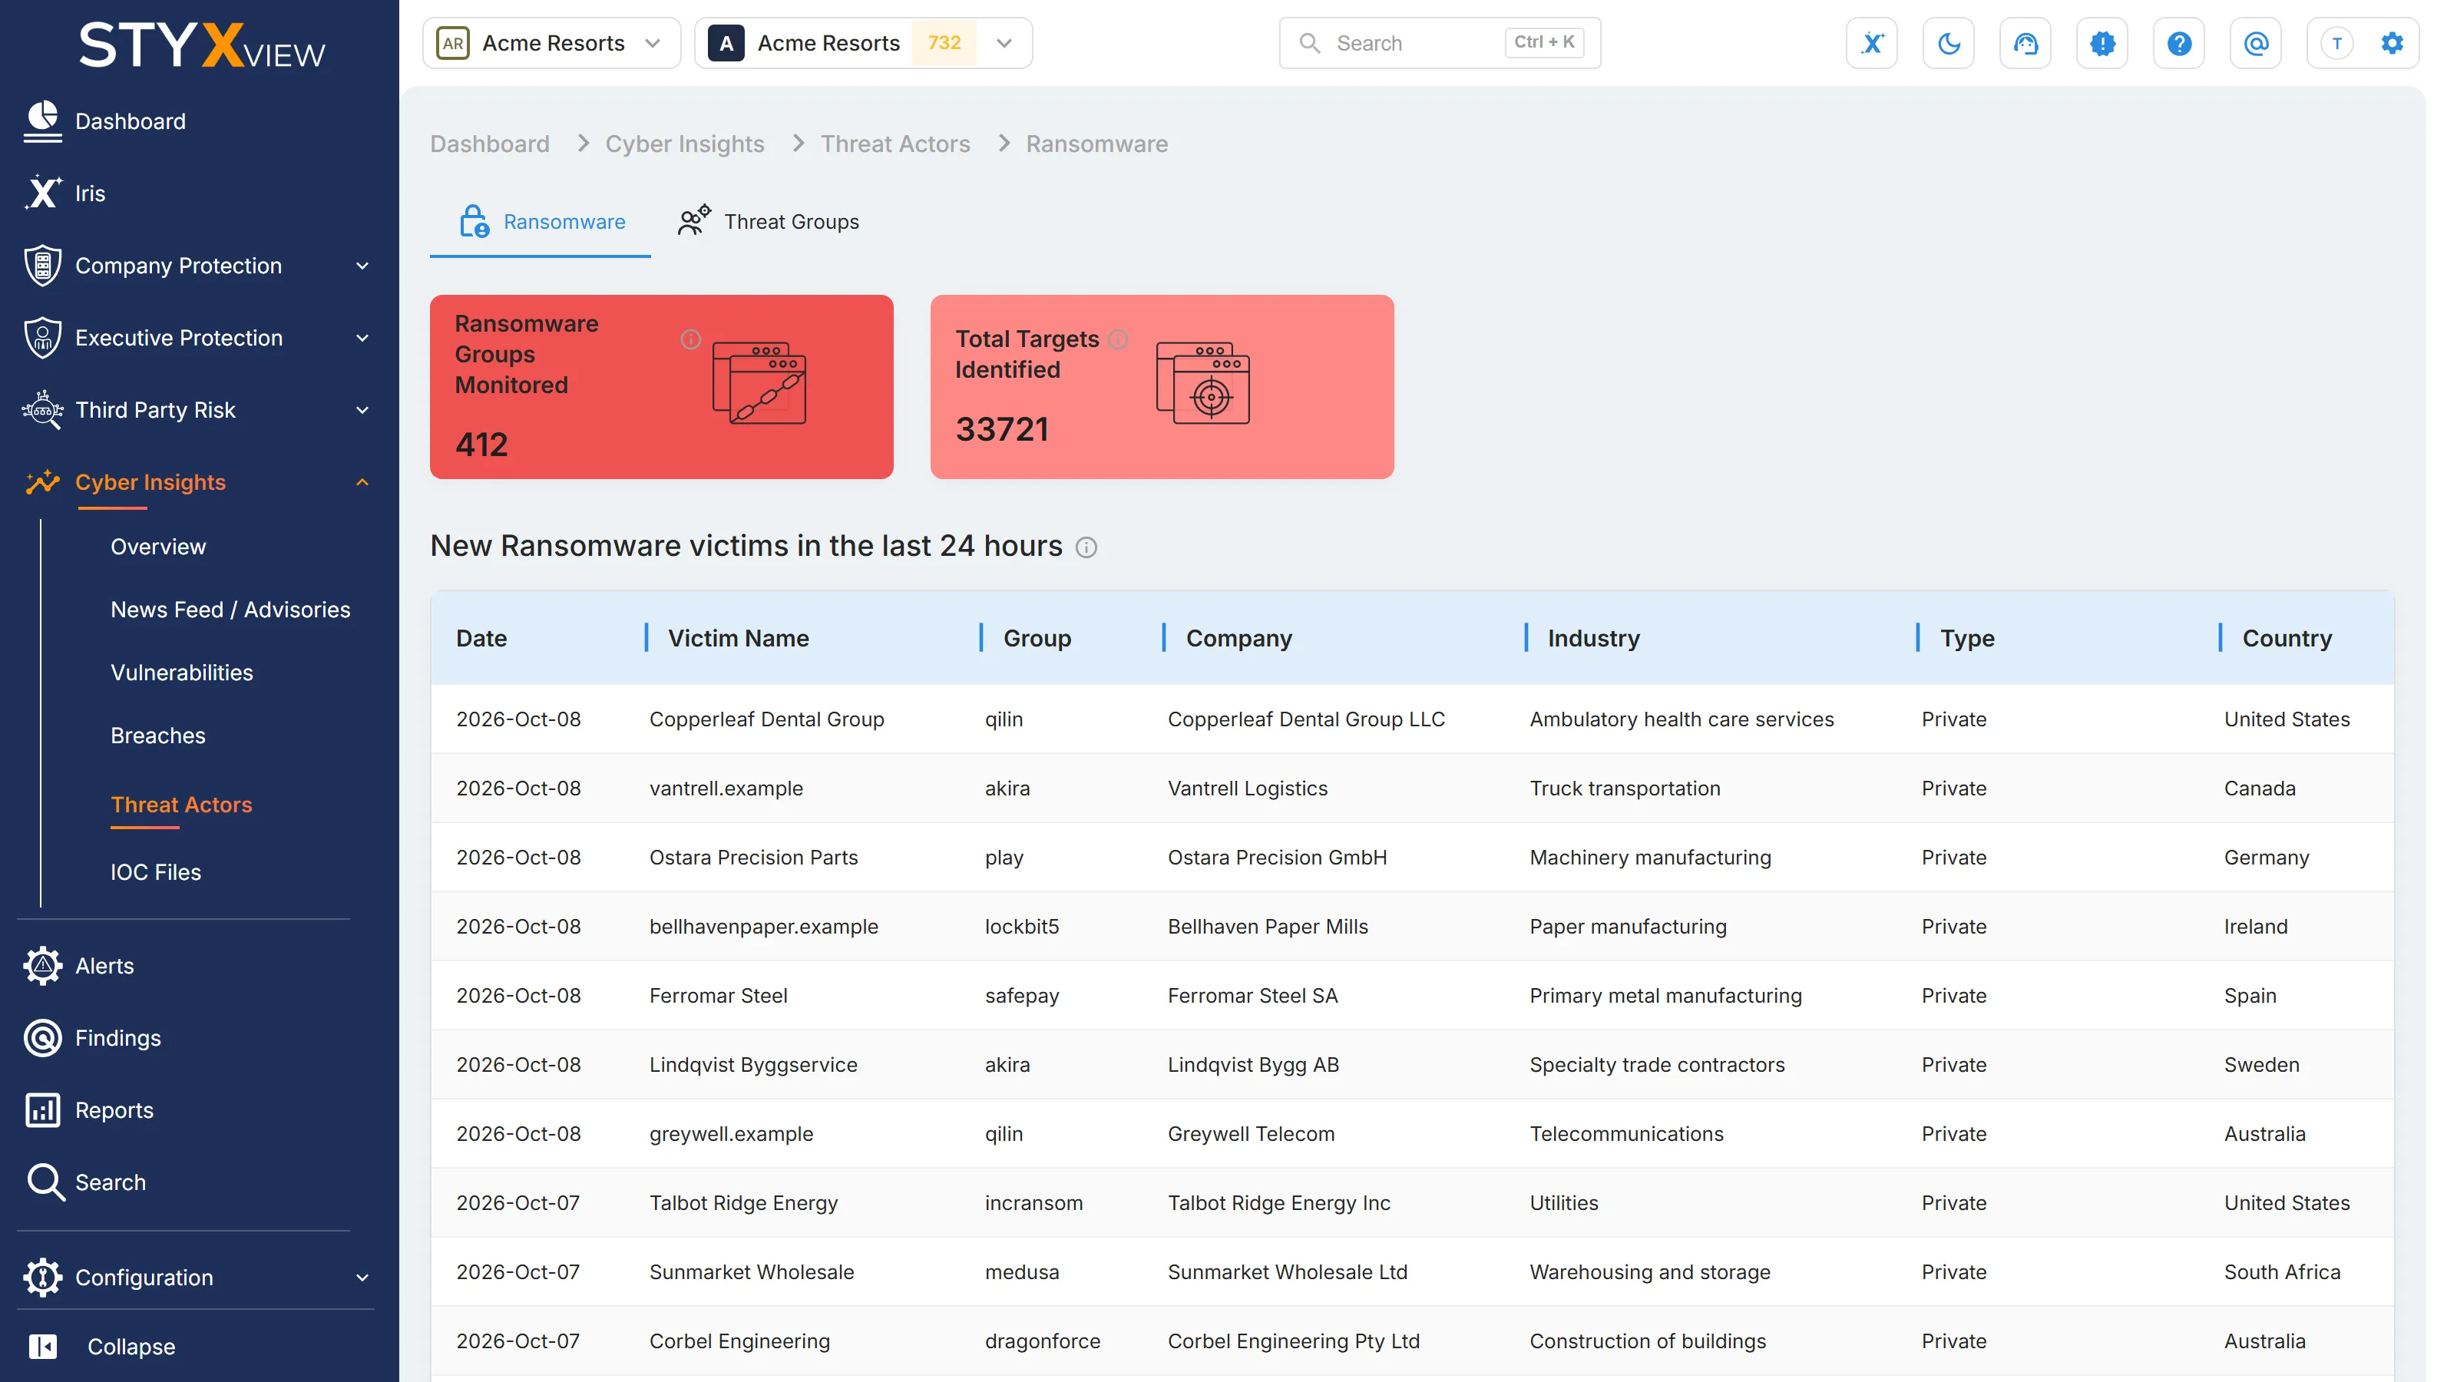Open the Acme Resorts 732 company dropdown

tap(863, 43)
